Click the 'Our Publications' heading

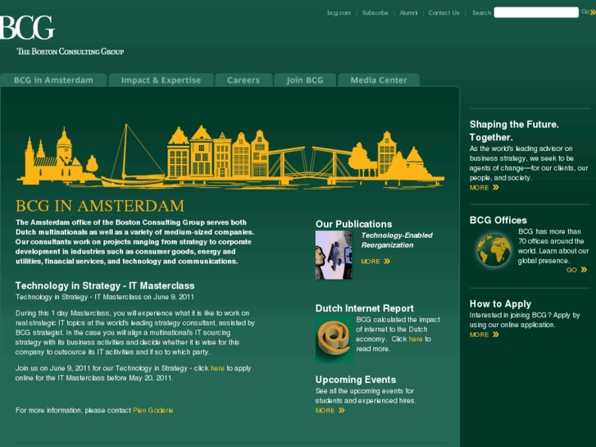pyautogui.click(x=354, y=224)
